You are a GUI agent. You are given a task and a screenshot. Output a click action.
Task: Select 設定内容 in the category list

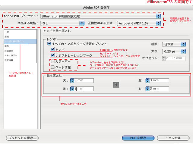point(20,60)
